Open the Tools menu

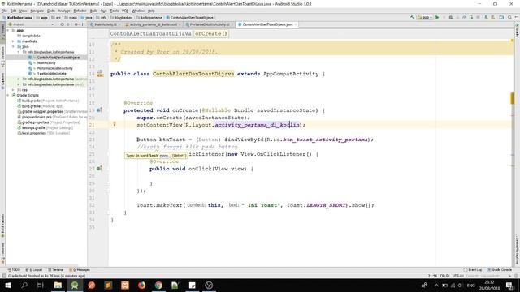[114, 11]
